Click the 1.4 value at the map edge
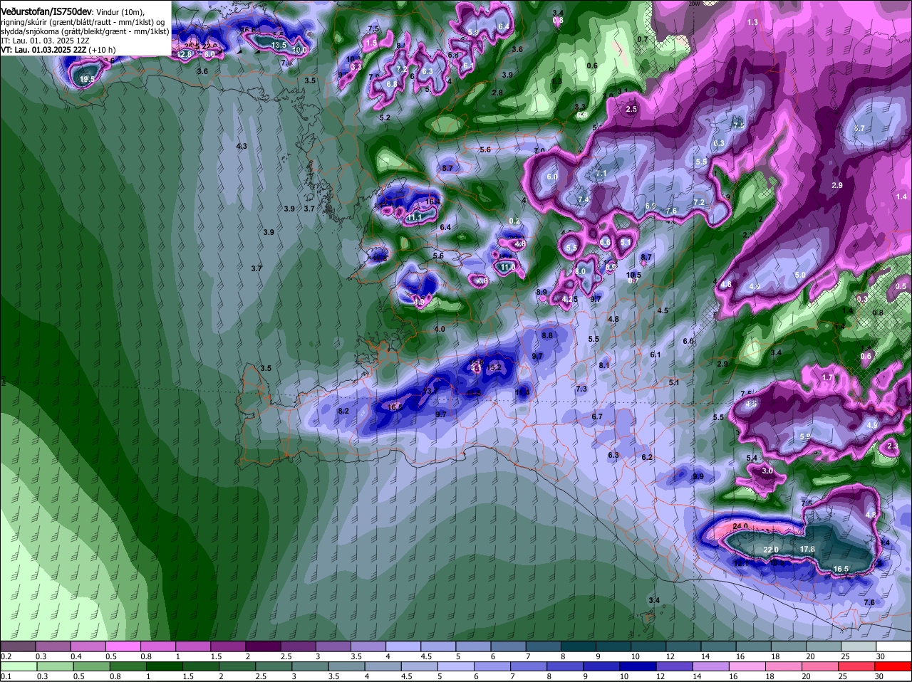The width and height of the screenshot is (912, 682). 901,195
